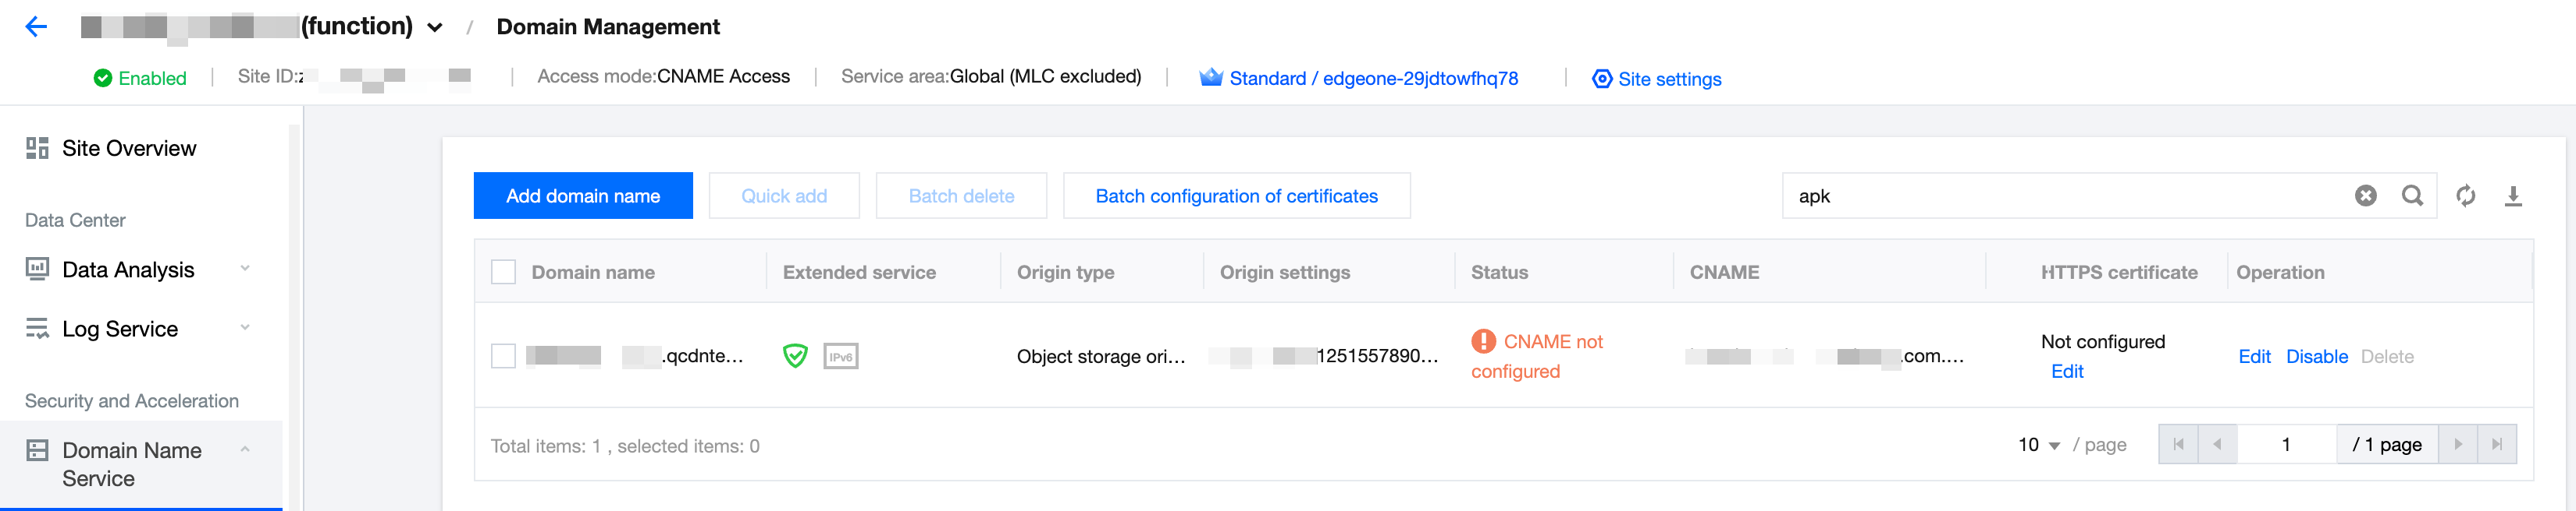Image resolution: width=2576 pixels, height=511 pixels.
Task: Click the search magnifier icon
Action: (2412, 196)
